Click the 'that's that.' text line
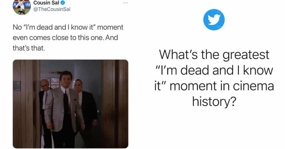The width and height of the screenshot is (285, 149). (x=29, y=48)
